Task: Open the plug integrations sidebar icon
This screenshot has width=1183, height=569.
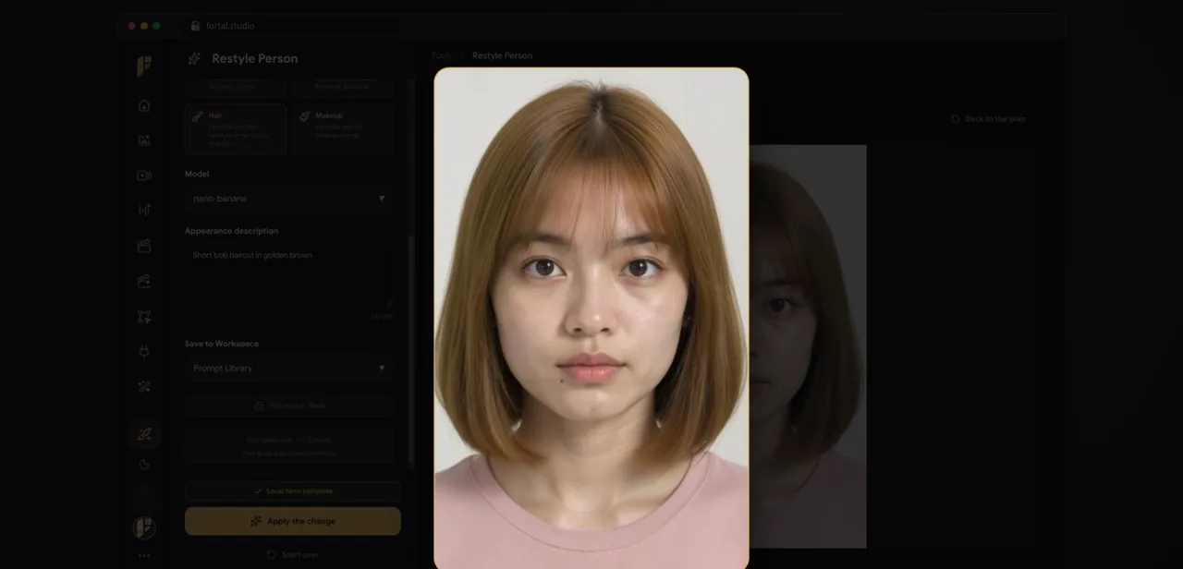Action: click(144, 351)
